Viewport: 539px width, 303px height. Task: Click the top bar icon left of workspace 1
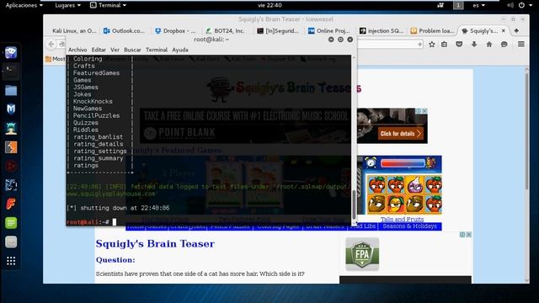point(440,5)
